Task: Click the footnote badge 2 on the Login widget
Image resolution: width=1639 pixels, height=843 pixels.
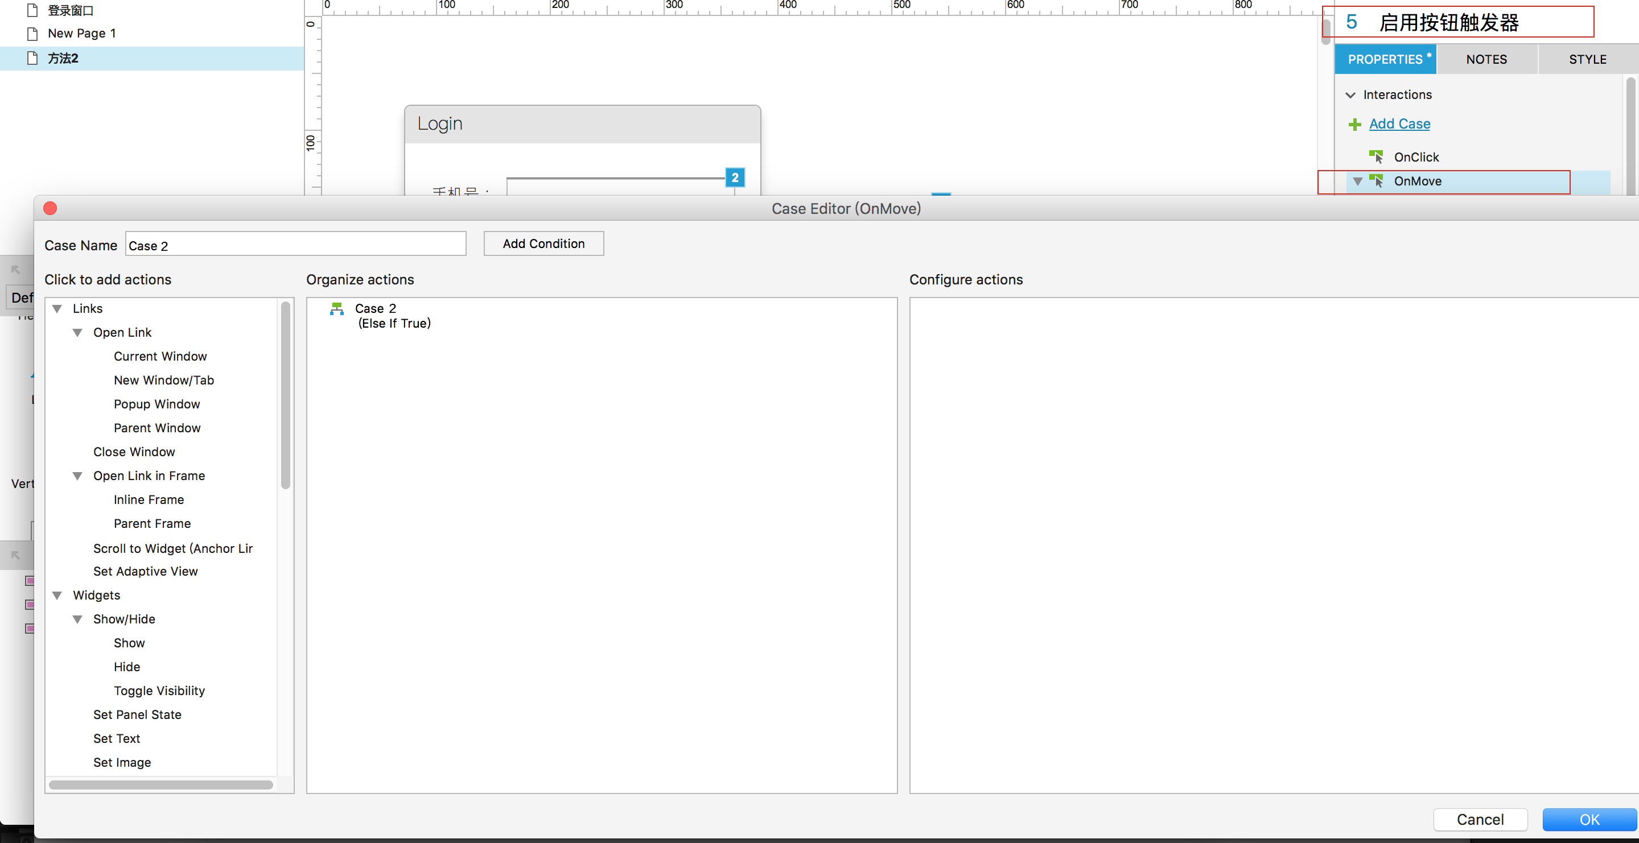Action: point(735,177)
